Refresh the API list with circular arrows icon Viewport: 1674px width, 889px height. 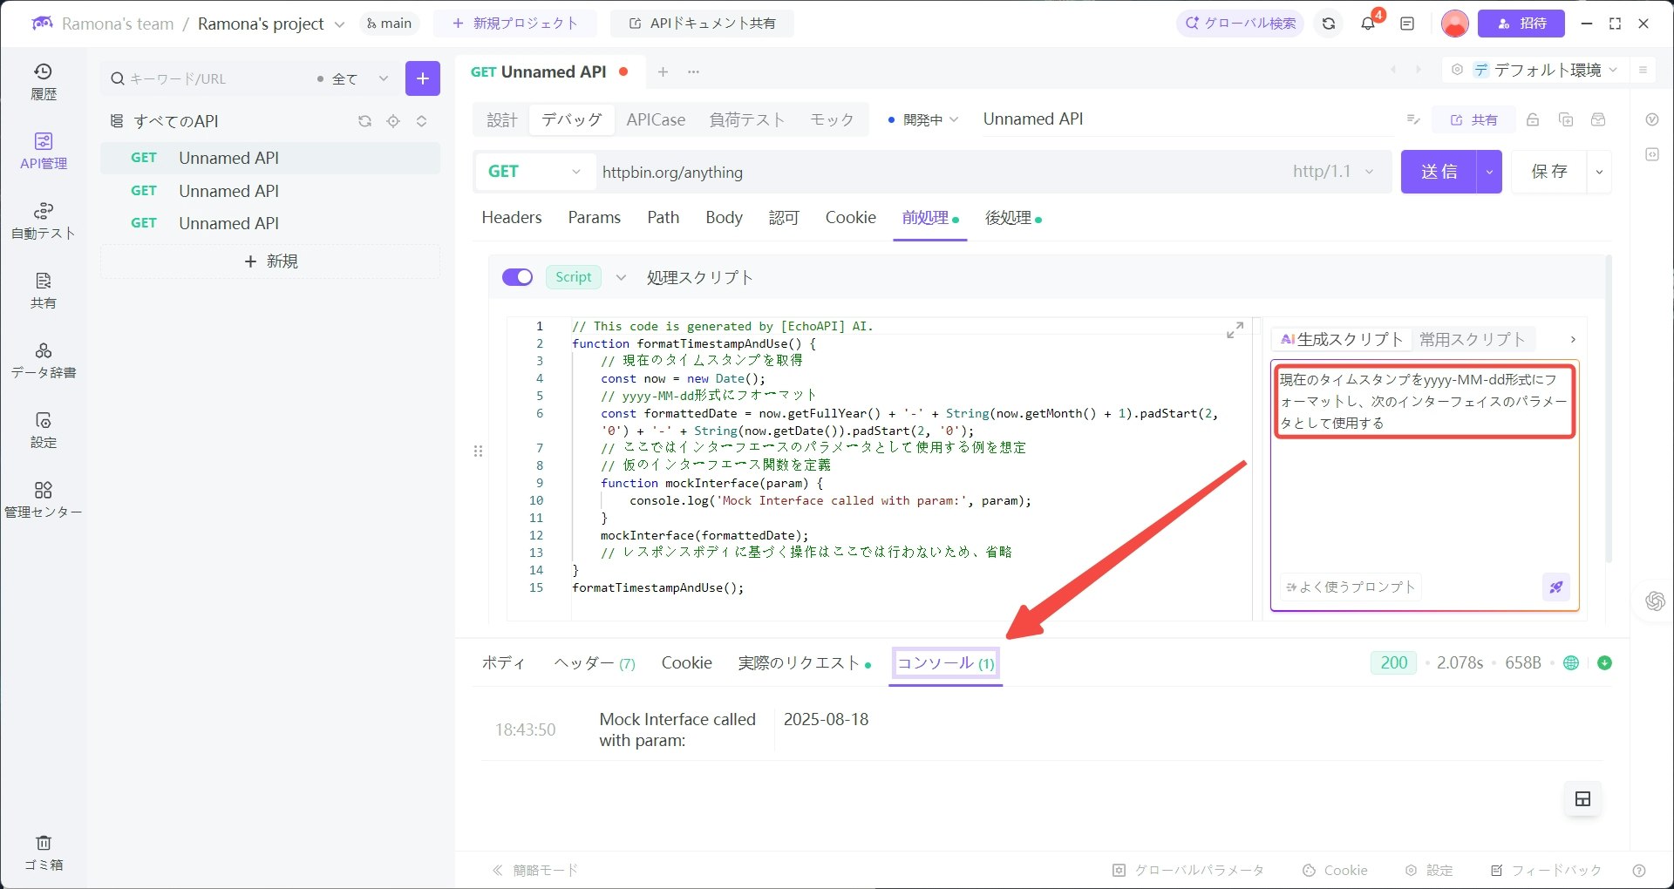[x=364, y=121]
